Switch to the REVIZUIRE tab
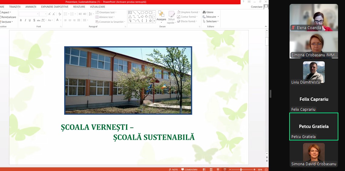The height and width of the screenshot is (171, 345). click(x=79, y=7)
